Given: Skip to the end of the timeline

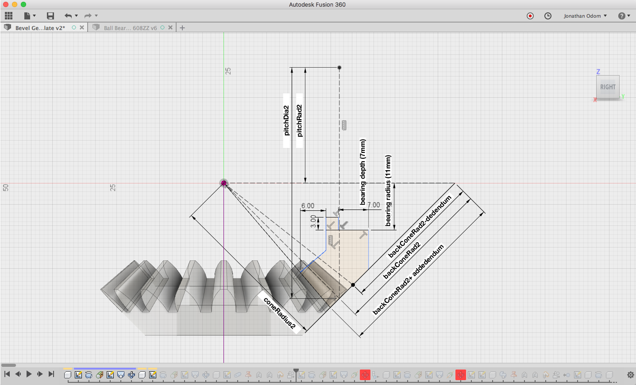Looking at the screenshot, I should (x=51, y=374).
